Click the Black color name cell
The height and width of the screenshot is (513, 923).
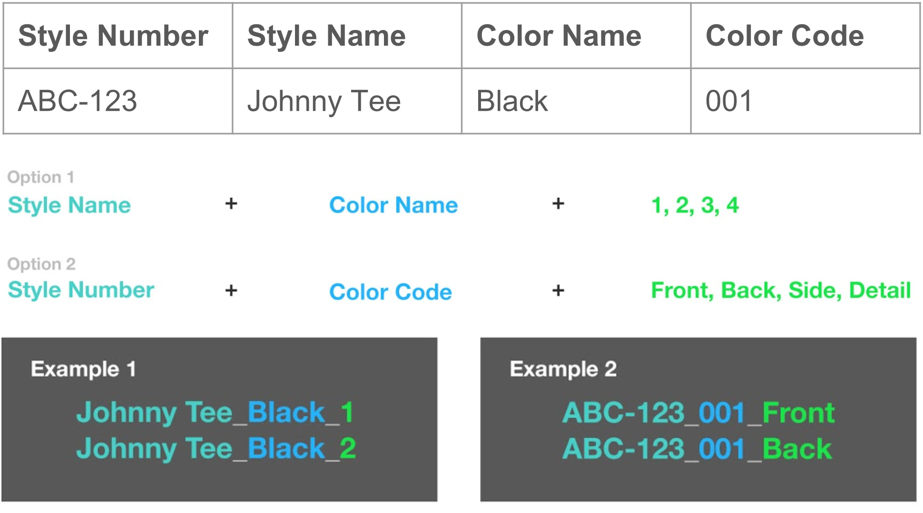pos(512,101)
